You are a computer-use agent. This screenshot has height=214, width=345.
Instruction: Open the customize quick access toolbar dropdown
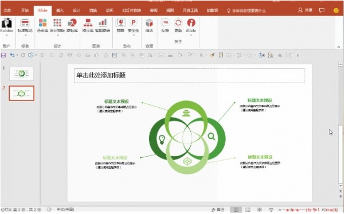(297, 55)
